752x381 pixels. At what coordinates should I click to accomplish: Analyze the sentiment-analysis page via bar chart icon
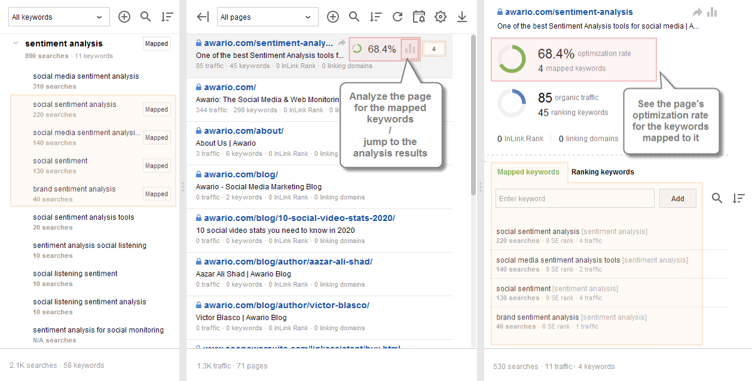coord(410,49)
